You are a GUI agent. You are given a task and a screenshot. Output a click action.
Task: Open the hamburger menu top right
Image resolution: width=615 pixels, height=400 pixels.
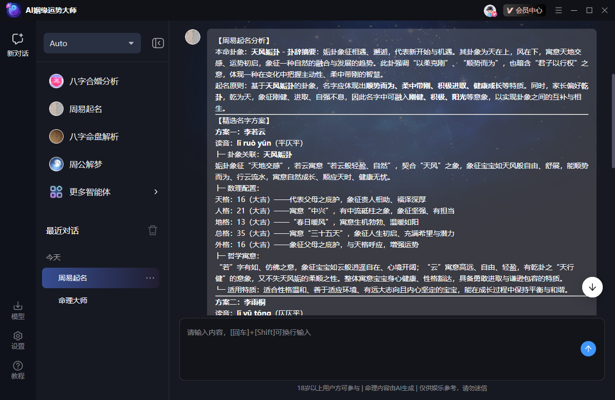click(558, 10)
